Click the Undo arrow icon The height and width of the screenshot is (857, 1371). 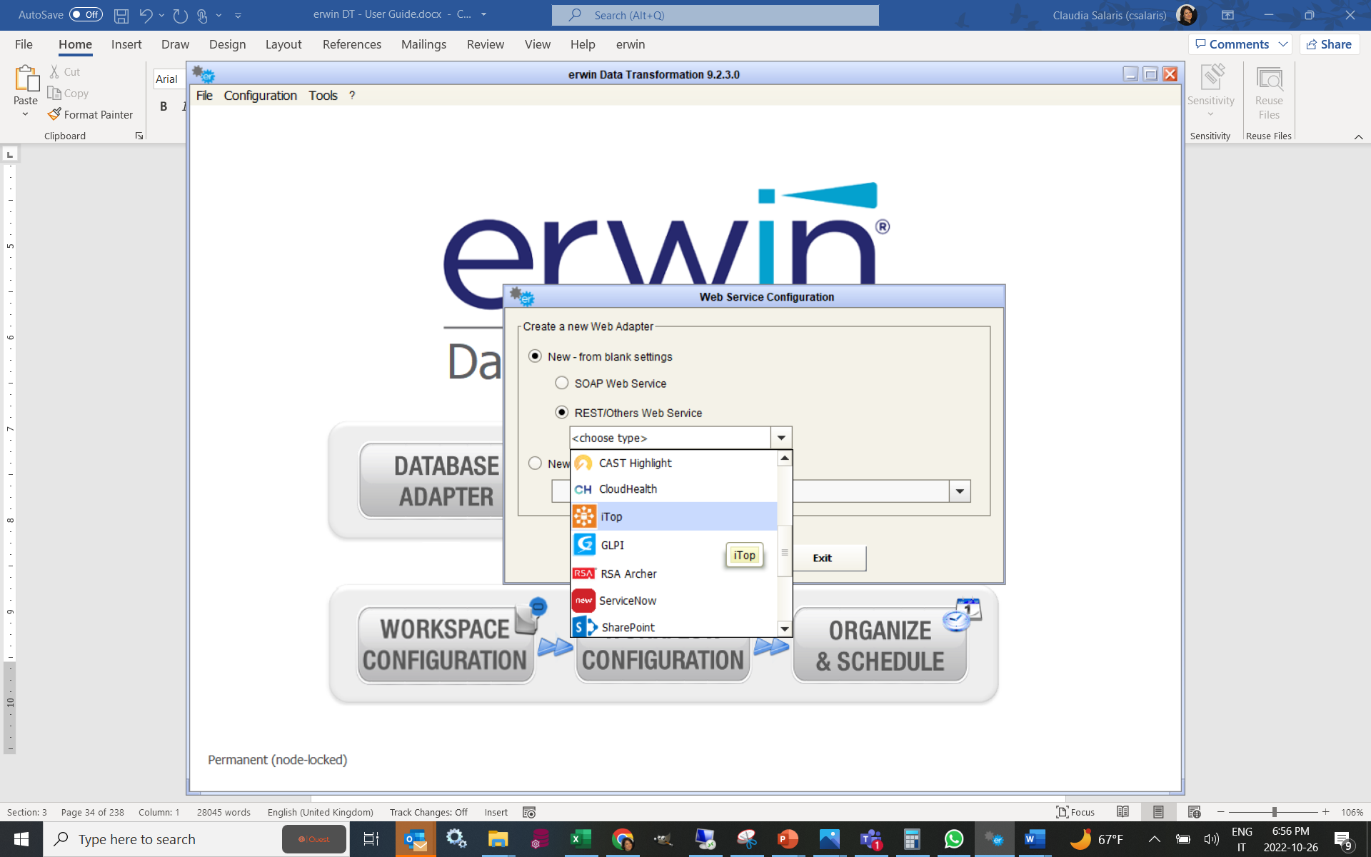pos(146,15)
